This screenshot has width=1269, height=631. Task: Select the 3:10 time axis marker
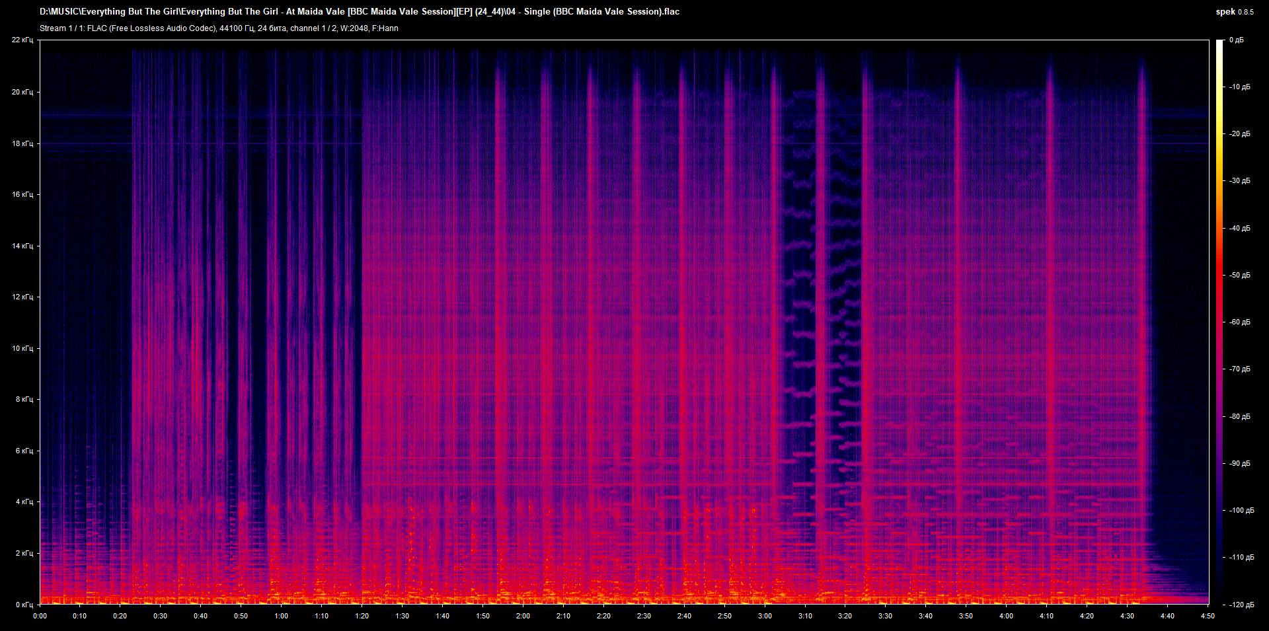tap(805, 616)
